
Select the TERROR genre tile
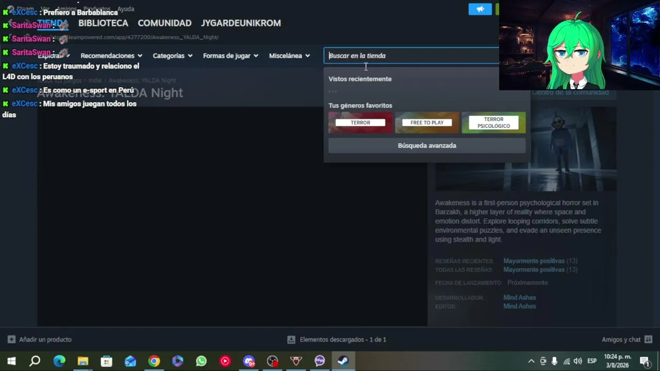point(360,123)
